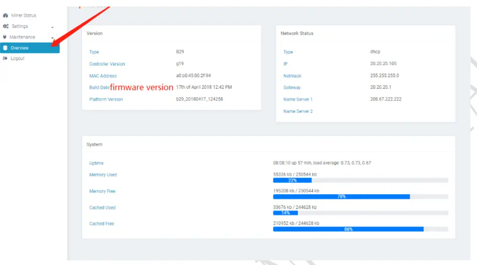Click the Memory Free 78% progress bar
Image resolution: width=477 pixels, height=265 pixels.
click(x=361, y=197)
